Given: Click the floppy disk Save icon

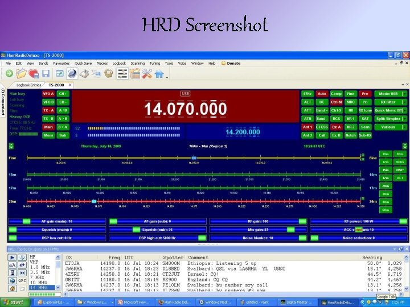Looking at the screenshot, I should [x=46, y=74].
